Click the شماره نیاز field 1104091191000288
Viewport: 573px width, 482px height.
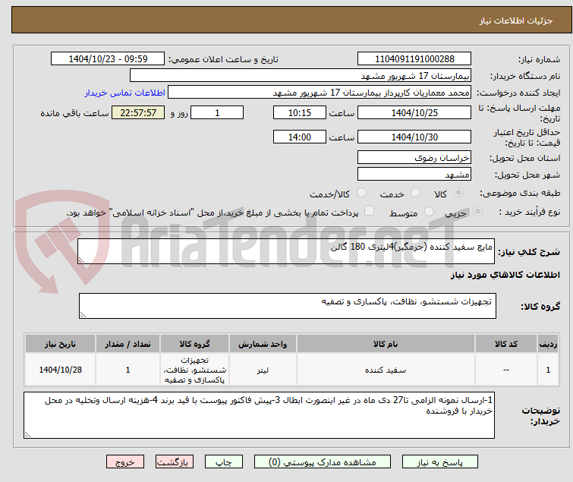(414, 59)
